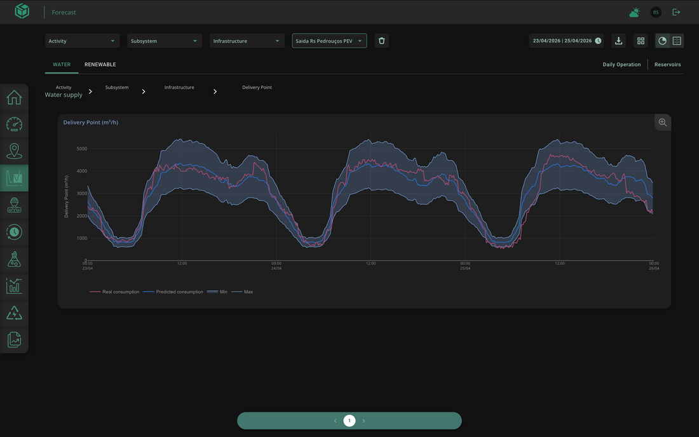Open the Reservoirs link
The width and height of the screenshot is (699, 437).
pyautogui.click(x=667, y=65)
